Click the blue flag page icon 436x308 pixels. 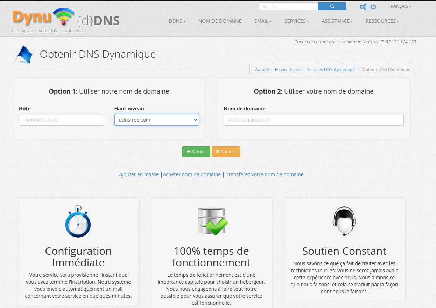[x=23, y=55]
